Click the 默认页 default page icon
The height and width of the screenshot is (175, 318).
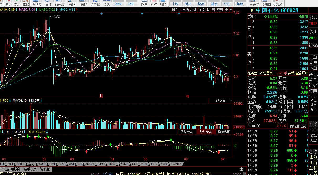pyautogui.click(x=278, y=3)
